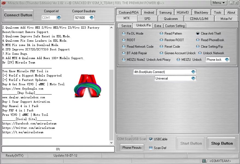
Task: Click the Miracle Box app icon in title bar
Action: 3,3
